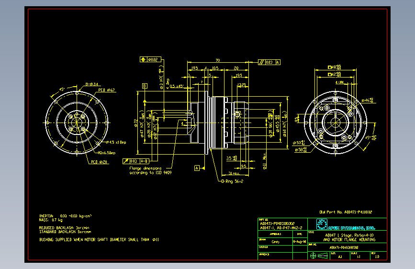
Task: Click the runout tolerance frame 0.03 A-B
Action: tap(136, 161)
